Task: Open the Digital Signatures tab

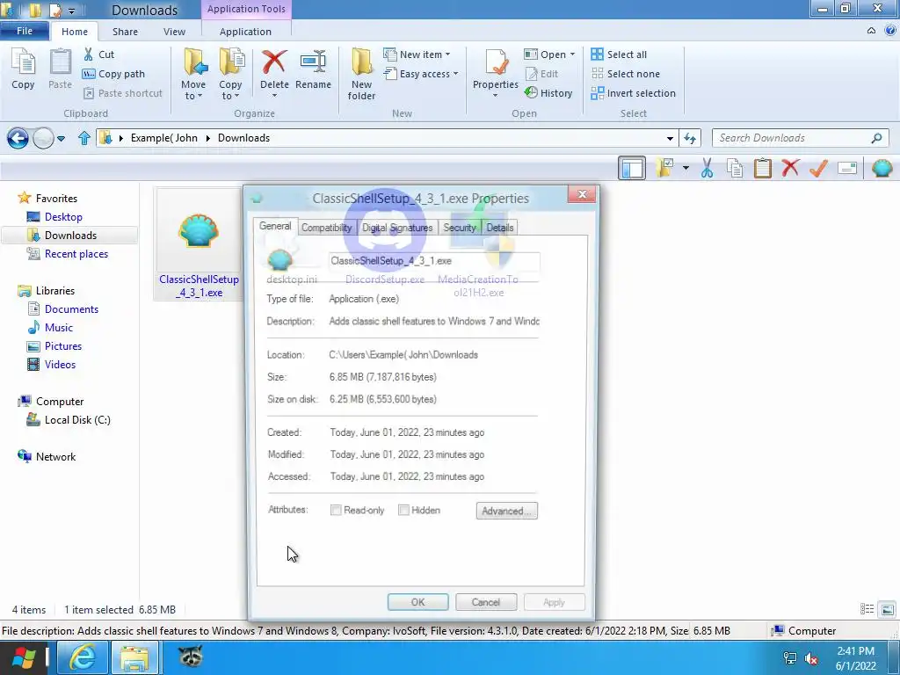Action: [x=397, y=228]
